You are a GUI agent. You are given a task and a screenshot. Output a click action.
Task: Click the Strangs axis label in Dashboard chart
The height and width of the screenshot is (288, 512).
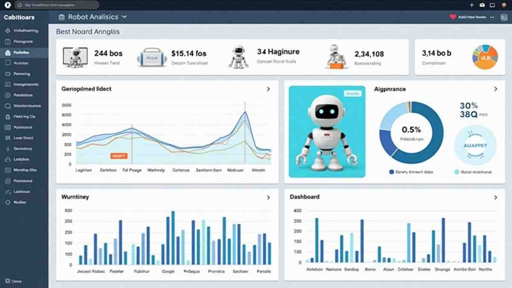(442, 269)
